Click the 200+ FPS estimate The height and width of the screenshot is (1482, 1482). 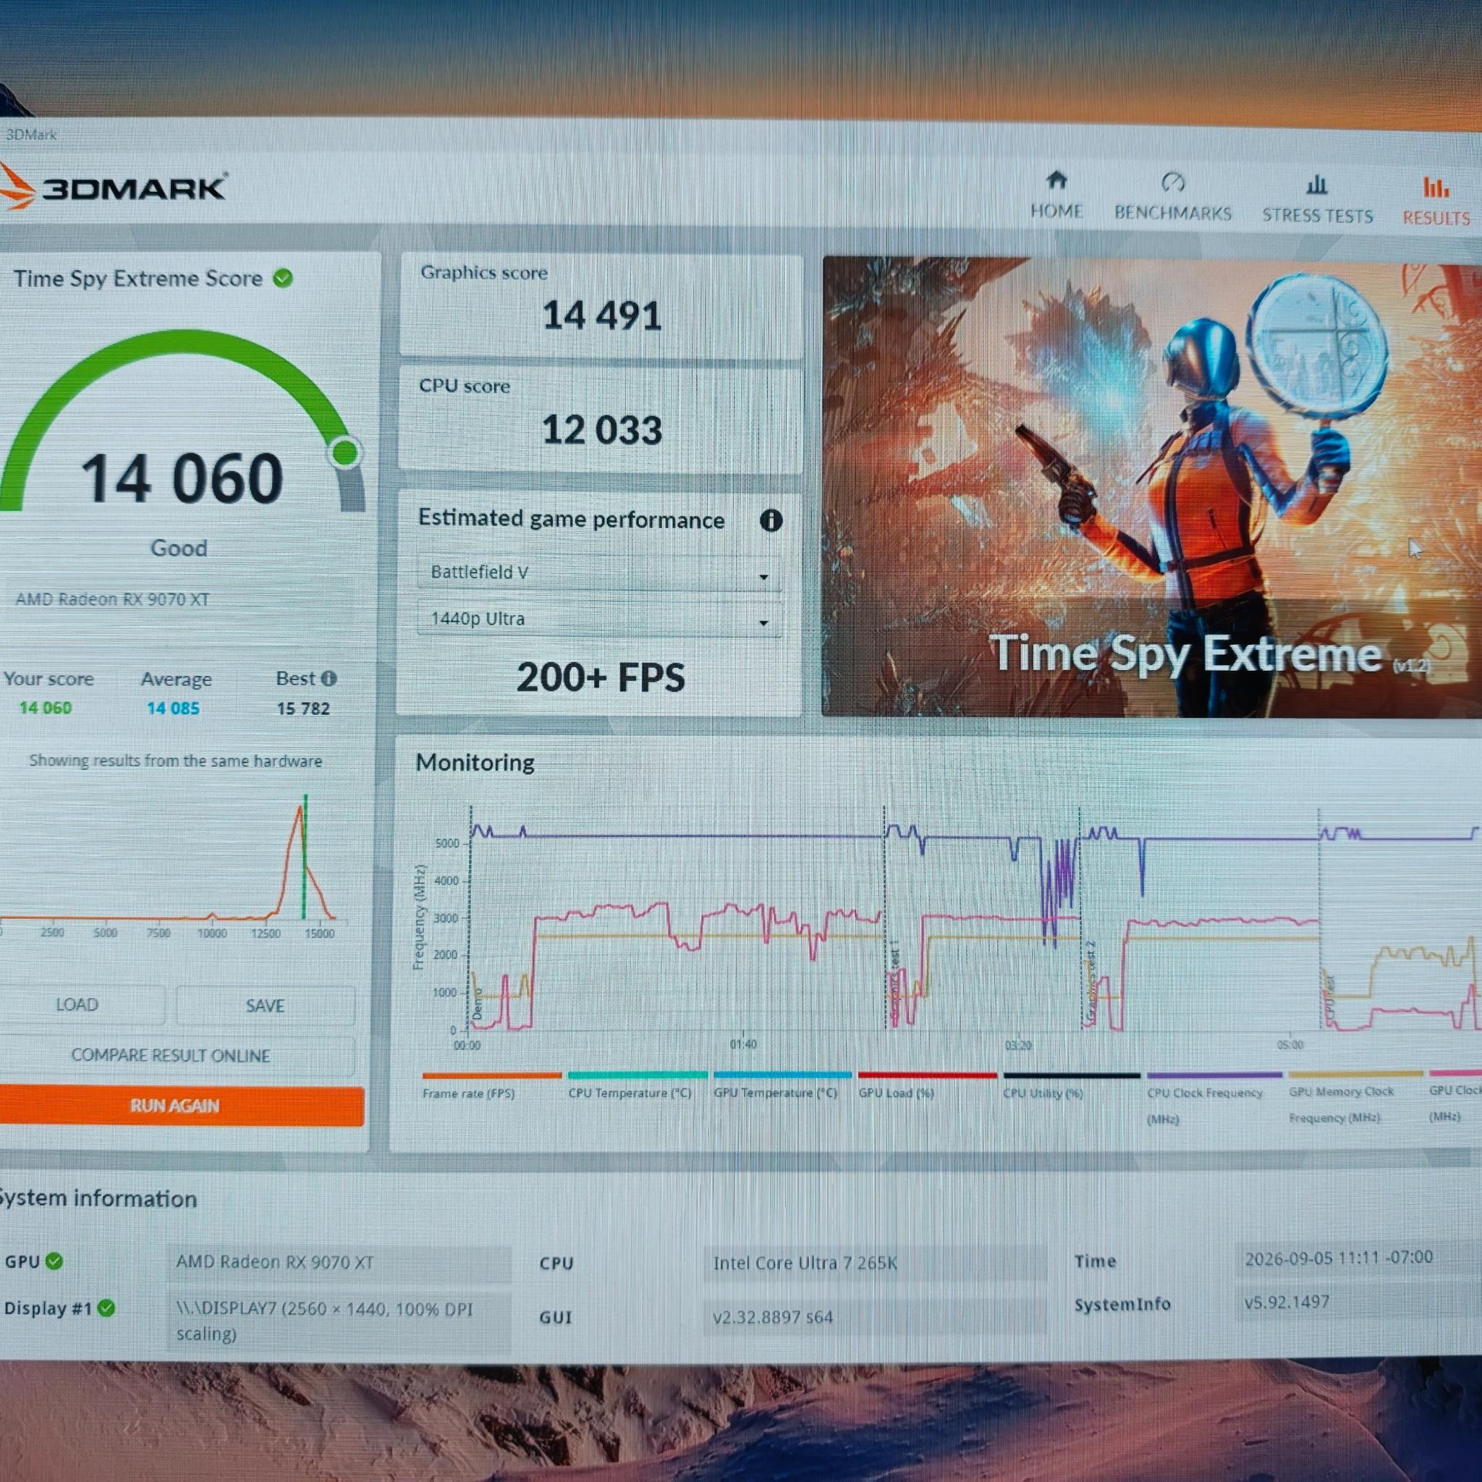click(601, 677)
